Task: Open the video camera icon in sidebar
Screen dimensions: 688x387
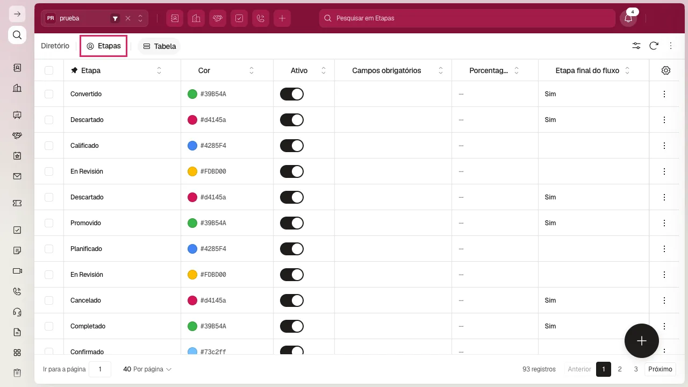Action: click(x=17, y=271)
